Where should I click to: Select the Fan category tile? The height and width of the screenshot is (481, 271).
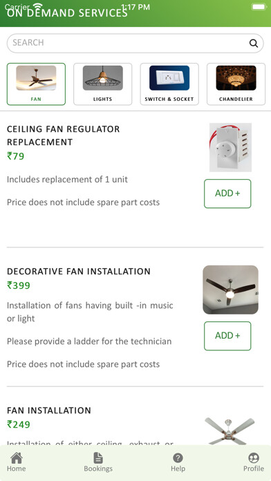click(36, 84)
